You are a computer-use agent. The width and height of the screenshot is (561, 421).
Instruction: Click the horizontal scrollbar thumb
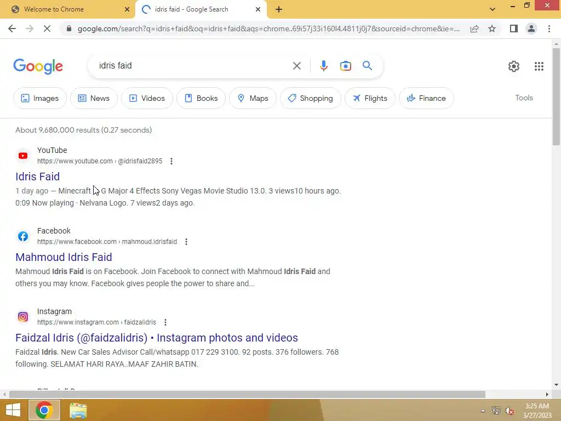[247, 395]
